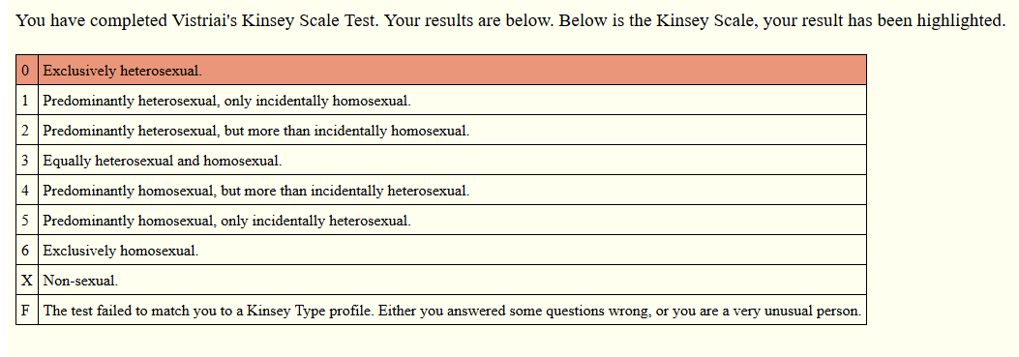Click the number 0 cell
The height and width of the screenshot is (357, 1019).
(x=27, y=71)
